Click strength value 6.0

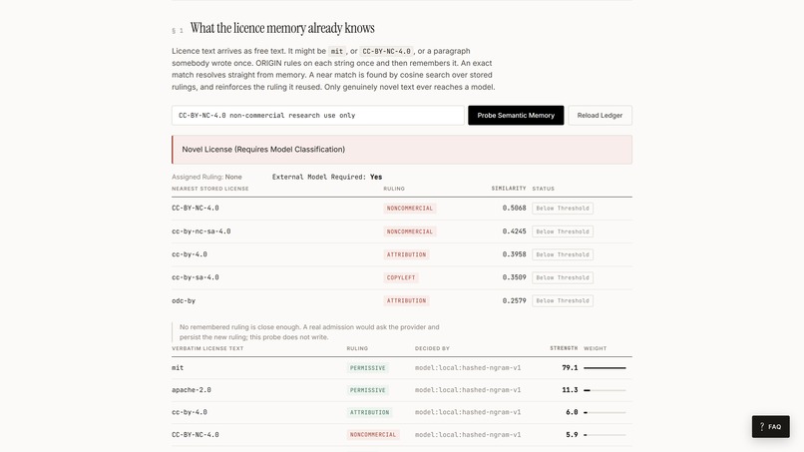[x=572, y=412]
